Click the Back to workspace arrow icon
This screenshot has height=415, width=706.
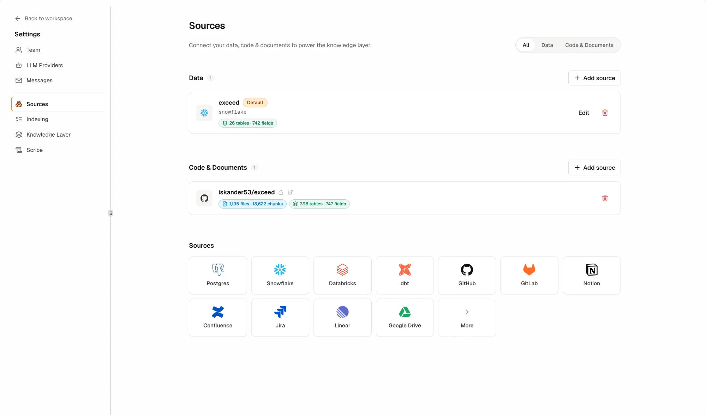pos(18,18)
